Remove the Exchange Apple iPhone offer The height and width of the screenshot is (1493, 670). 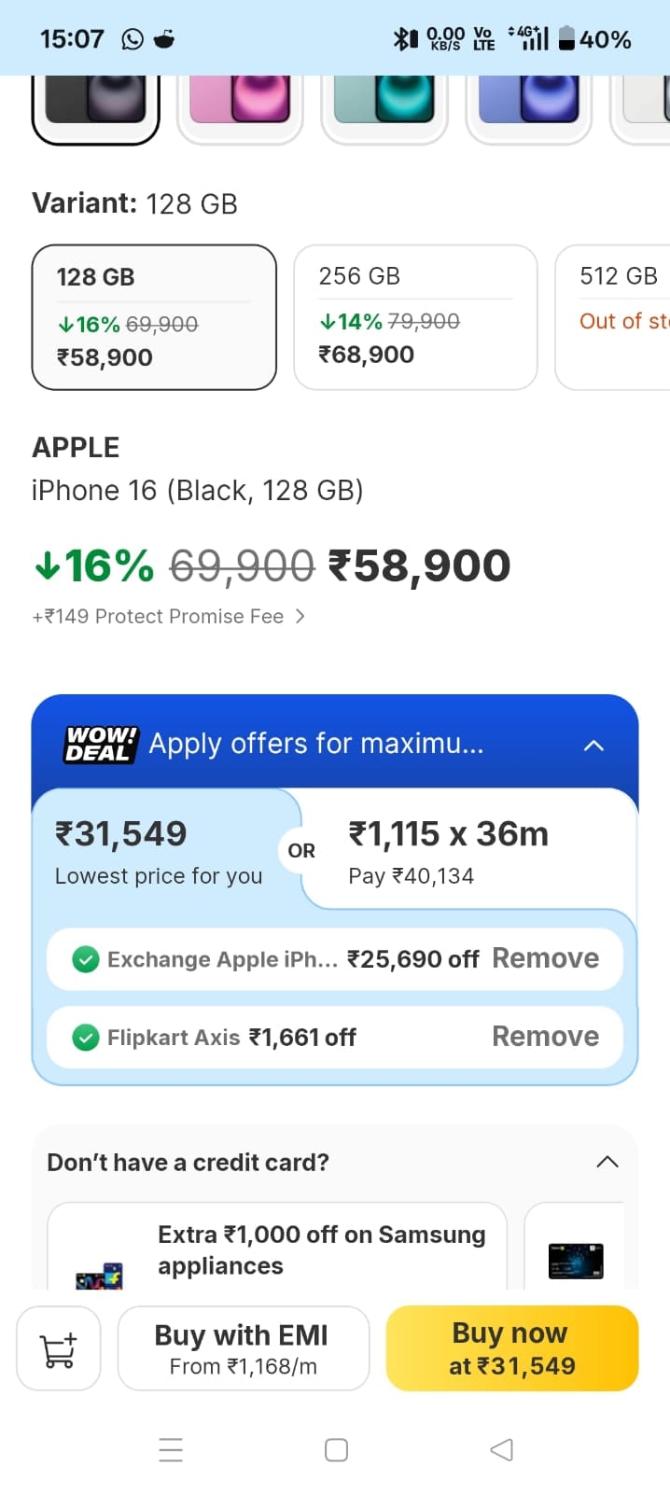click(545, 958)
